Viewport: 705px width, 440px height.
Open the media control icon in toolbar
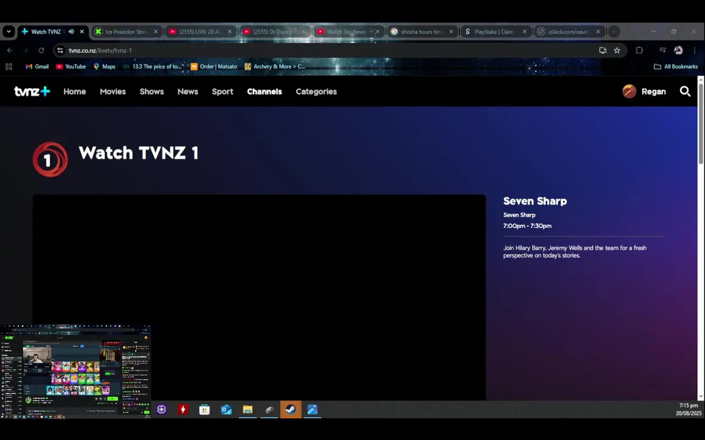click(662, 50)
